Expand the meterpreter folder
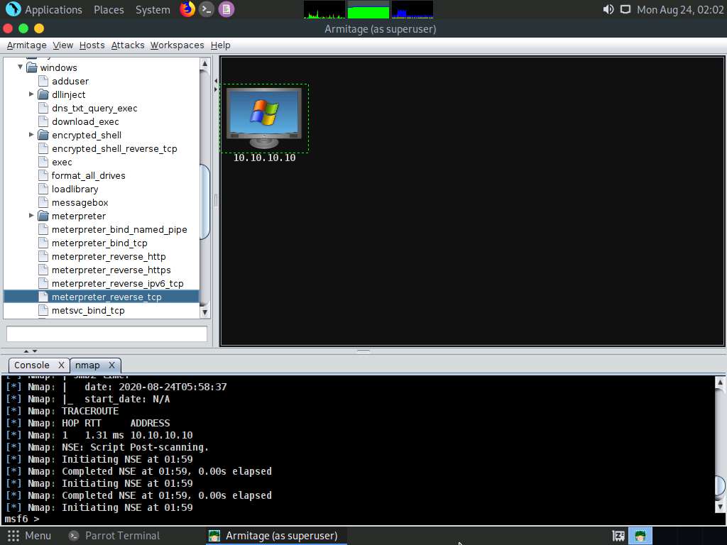This screenshot has width=727, height=545. coord(31,216)
